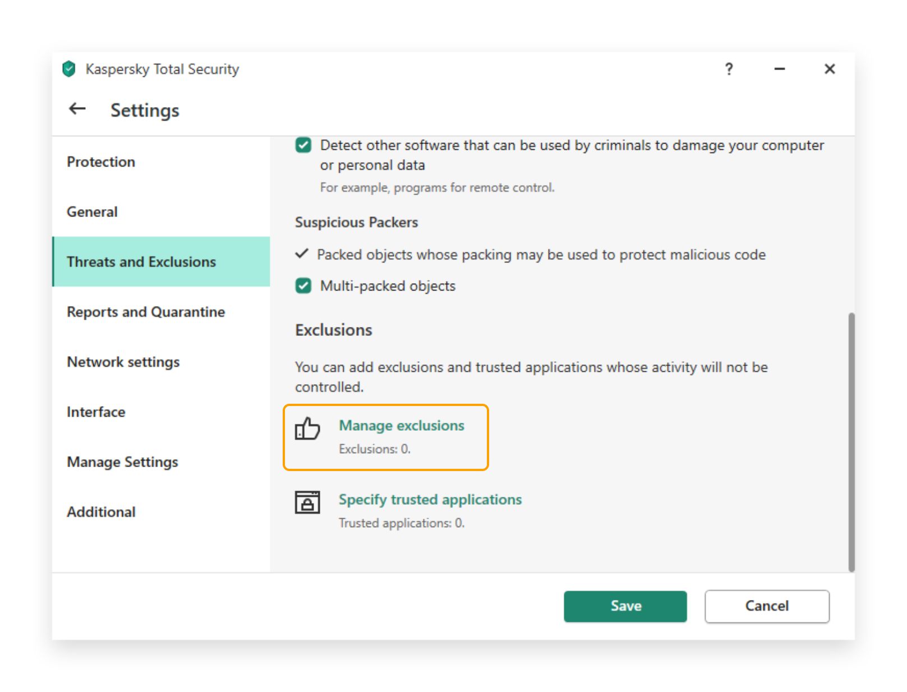Click the Packed objects checkmark
This screenshot has width=907, height=692.
[302, 253]
